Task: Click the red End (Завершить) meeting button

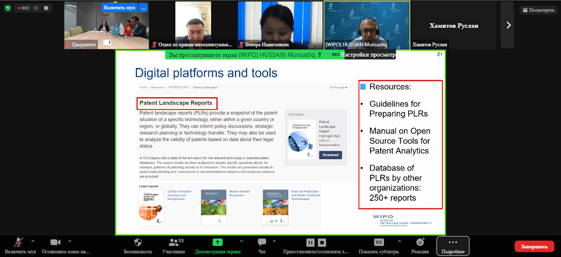Action: pyautogui.click(x=534, y=246)
